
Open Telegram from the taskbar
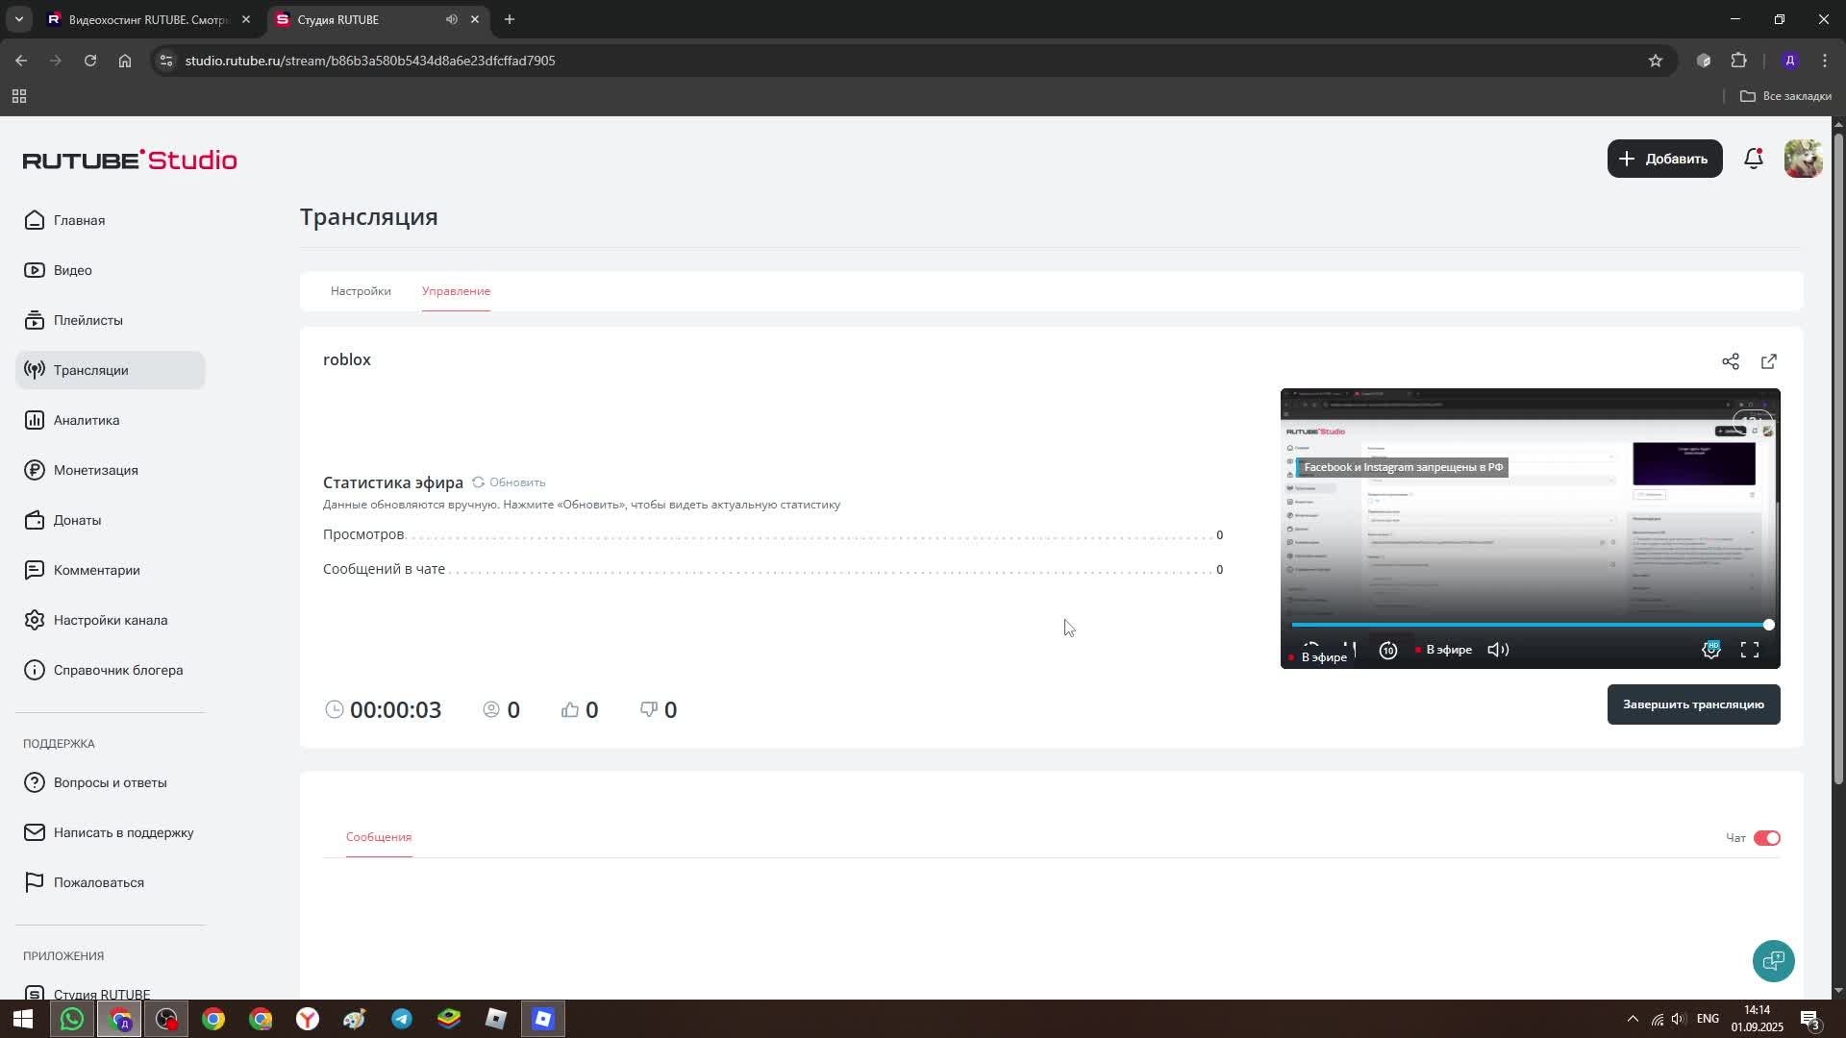(402, 1019)
